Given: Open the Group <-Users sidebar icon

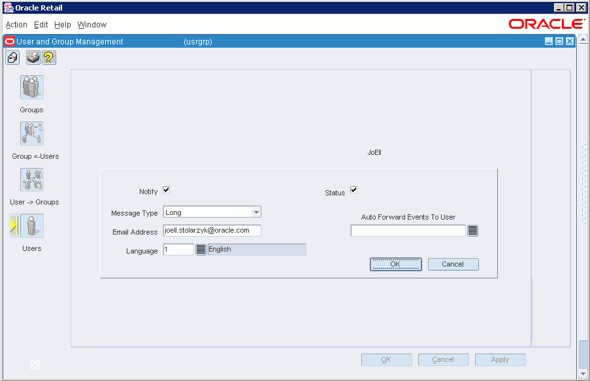Looking at the screenshot, I should 32,133.
